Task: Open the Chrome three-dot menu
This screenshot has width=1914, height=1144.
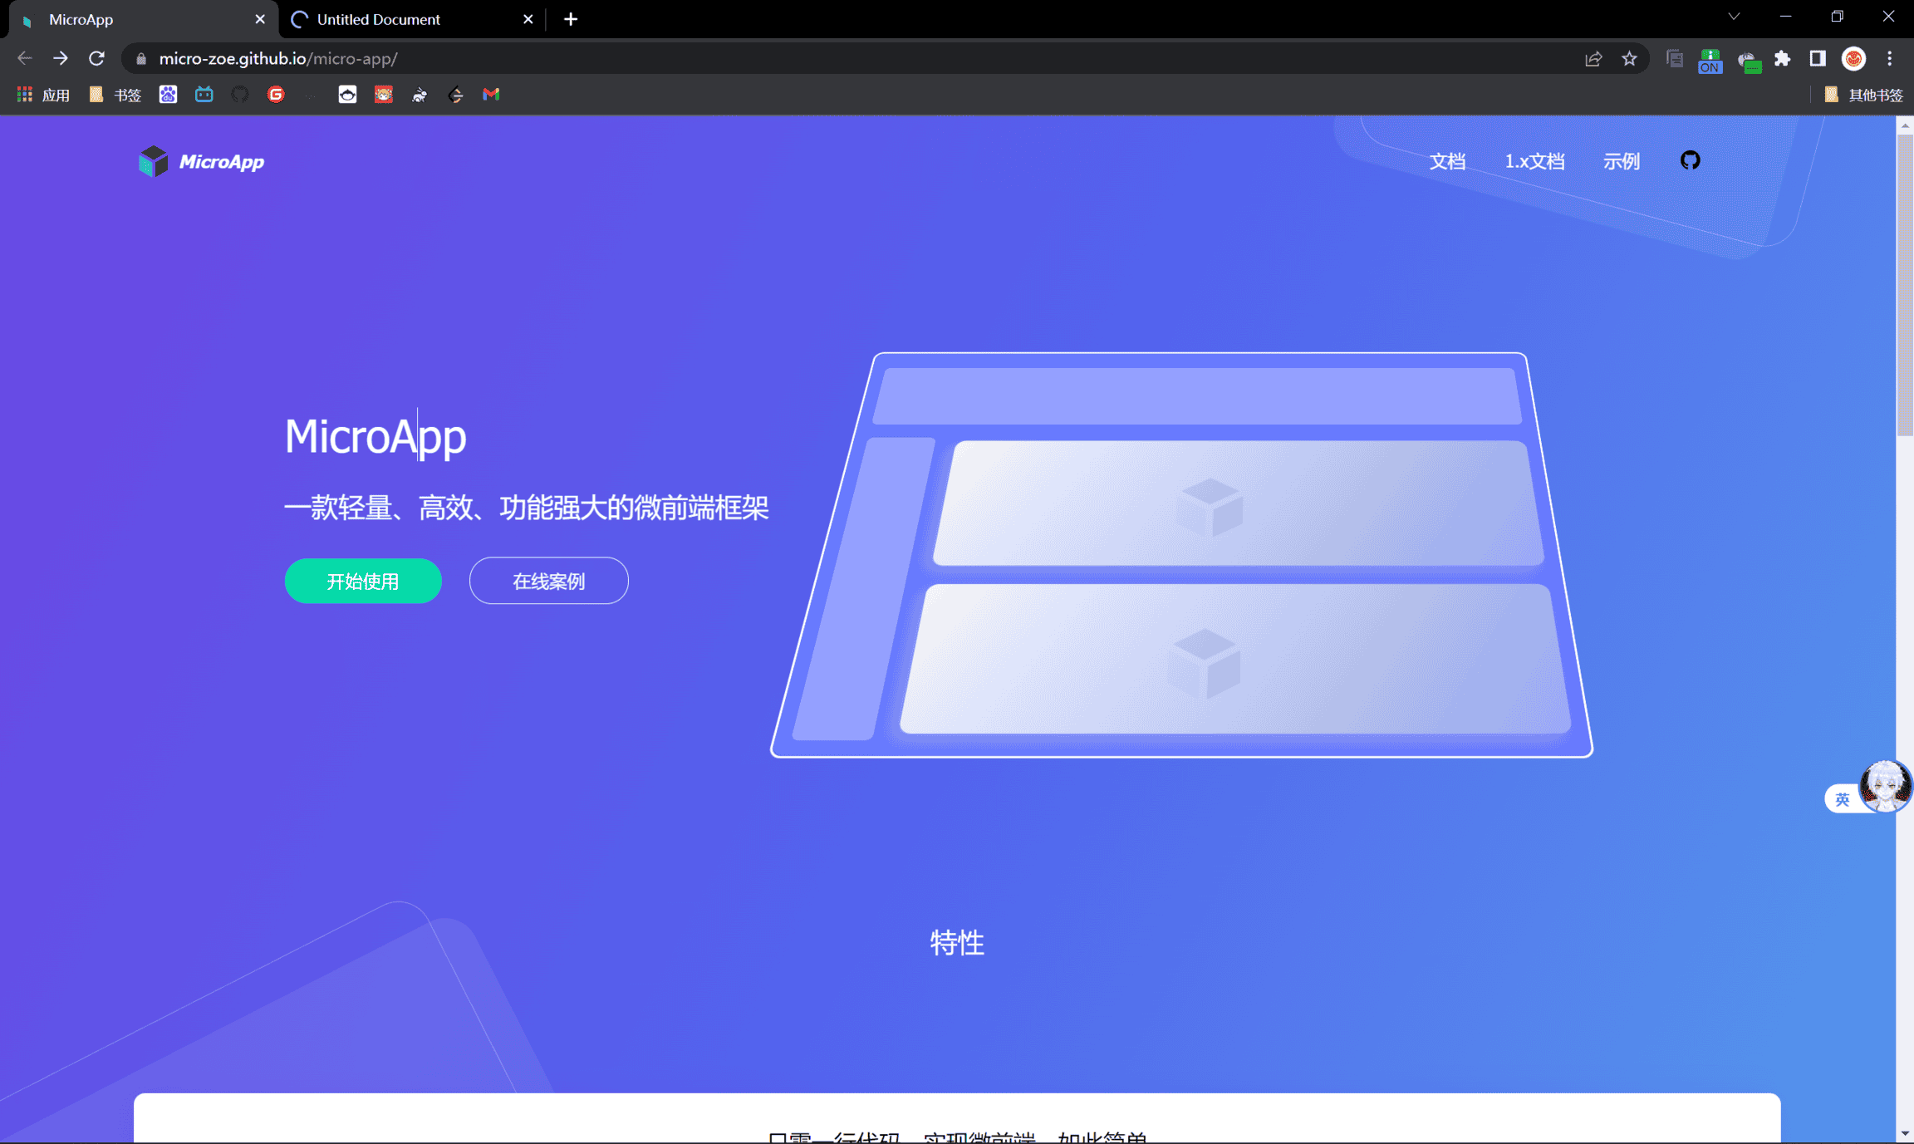Action: click(x=1890, y=59)
